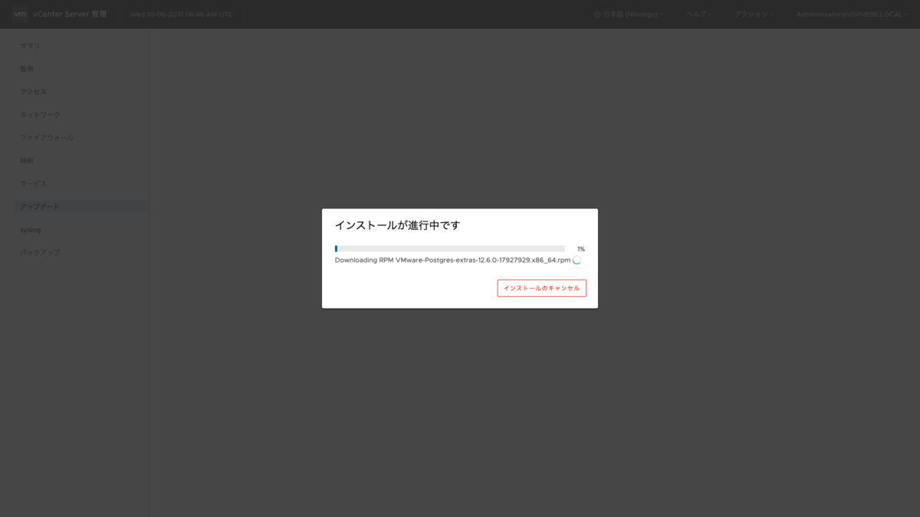Click the 1% progress value
The width and height of the screenshot is (920, 517).
click(580, 249)
